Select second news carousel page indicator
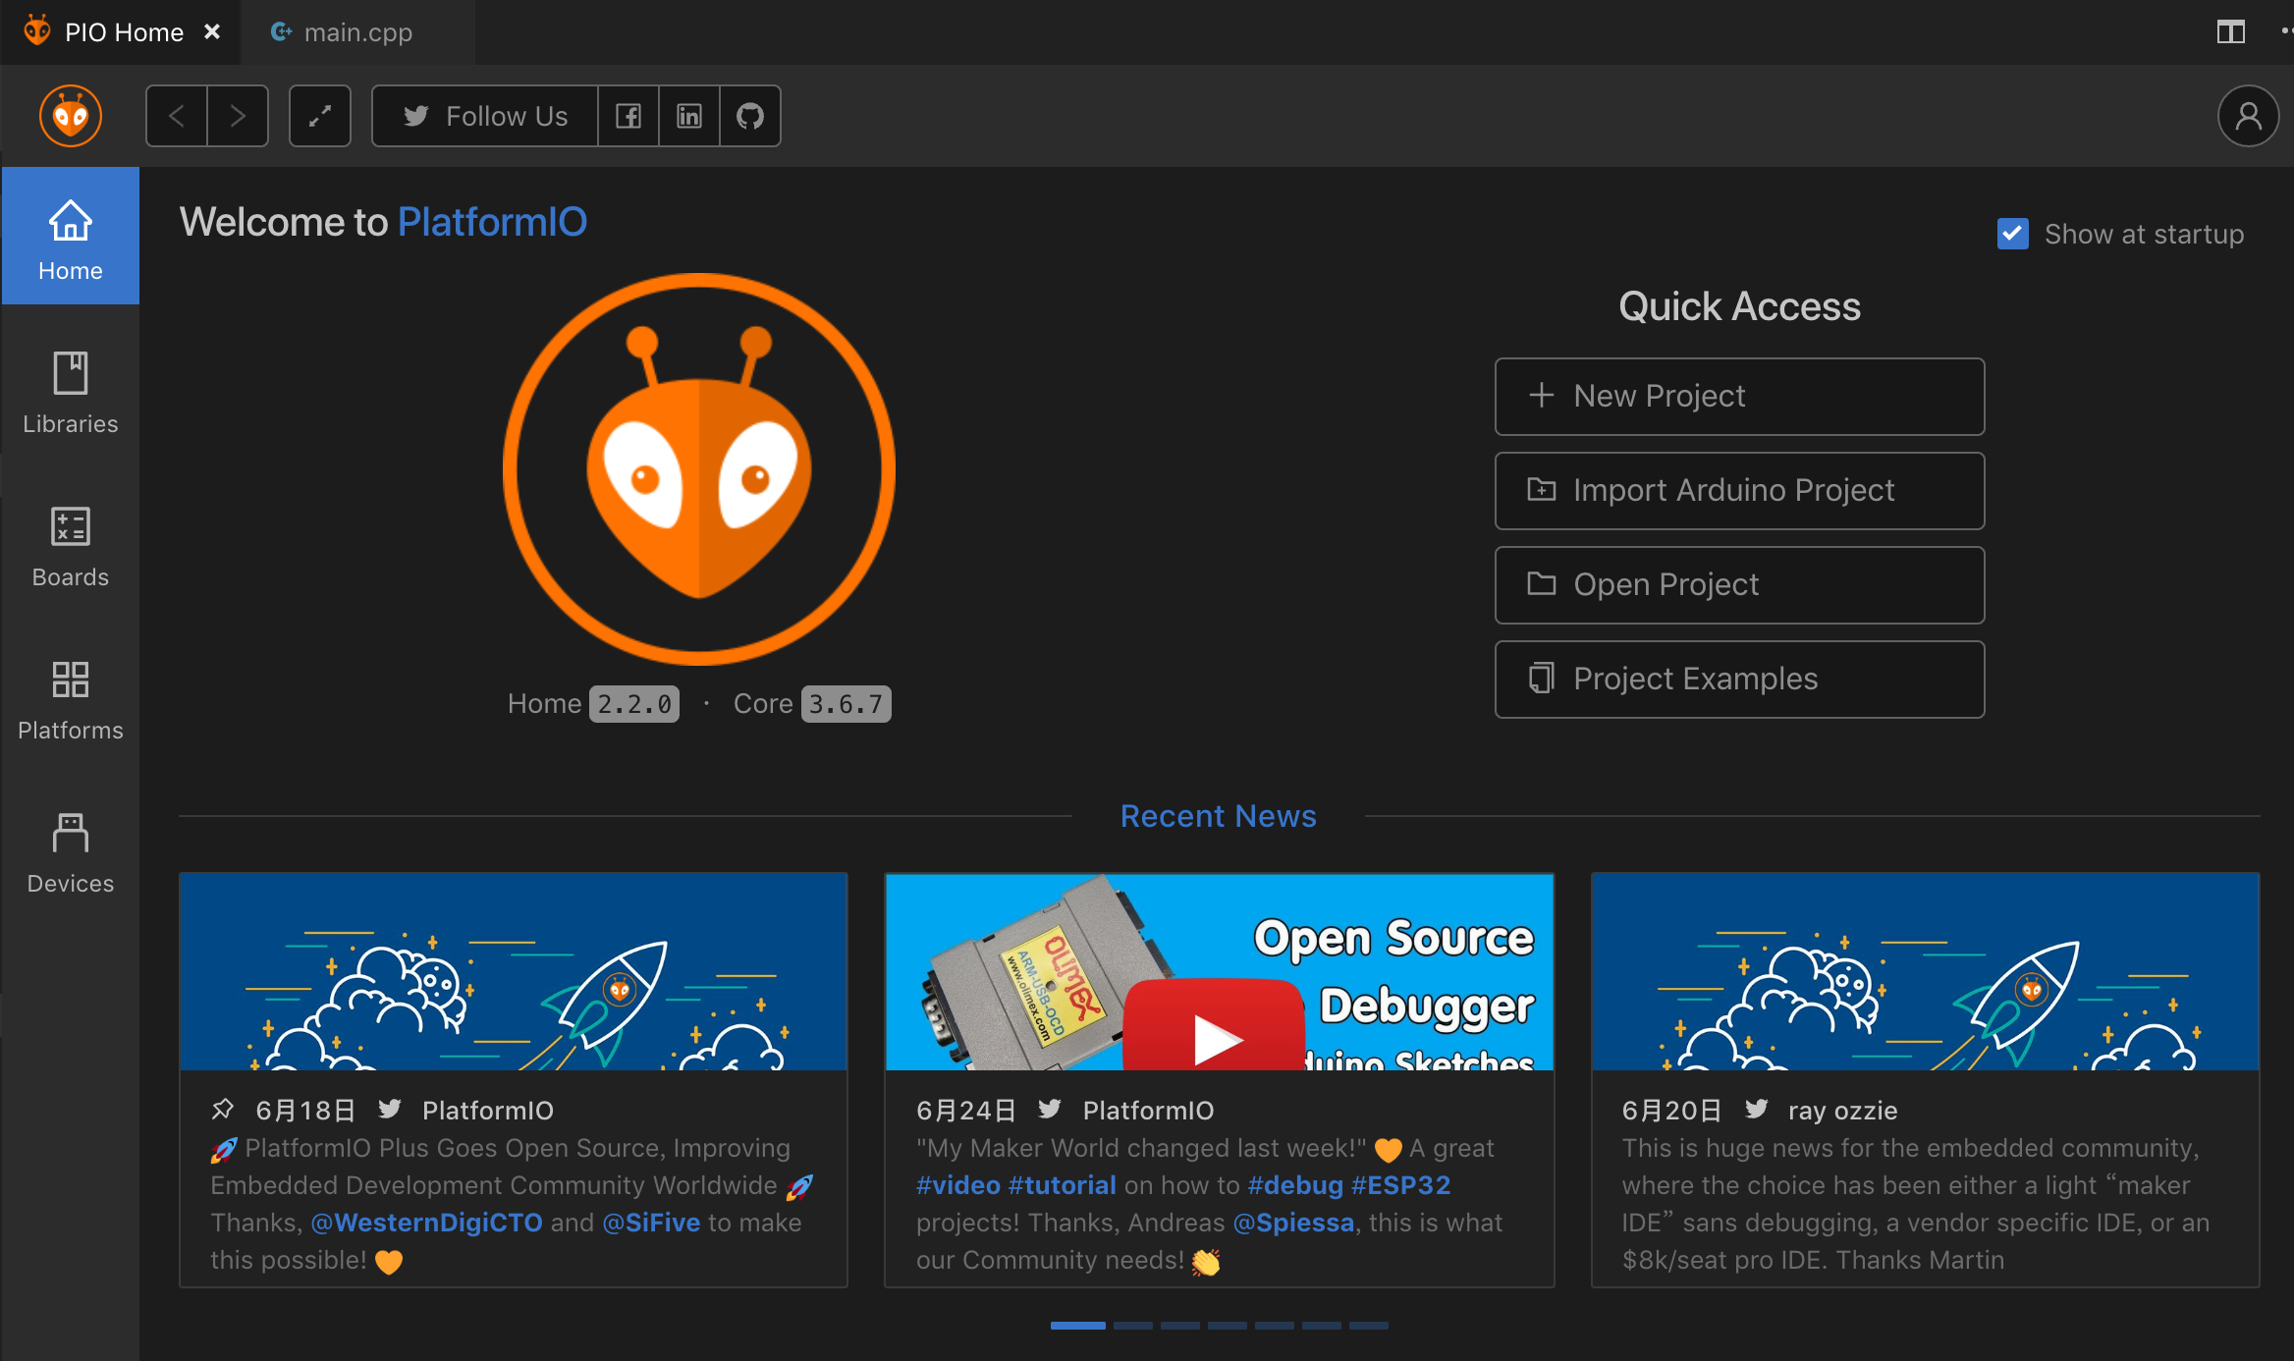Screen dimensions: 2294x1361 click(x=1132, y=1326)
